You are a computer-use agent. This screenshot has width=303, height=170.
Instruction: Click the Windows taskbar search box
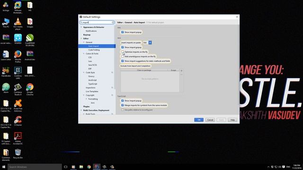click(35, 167)
